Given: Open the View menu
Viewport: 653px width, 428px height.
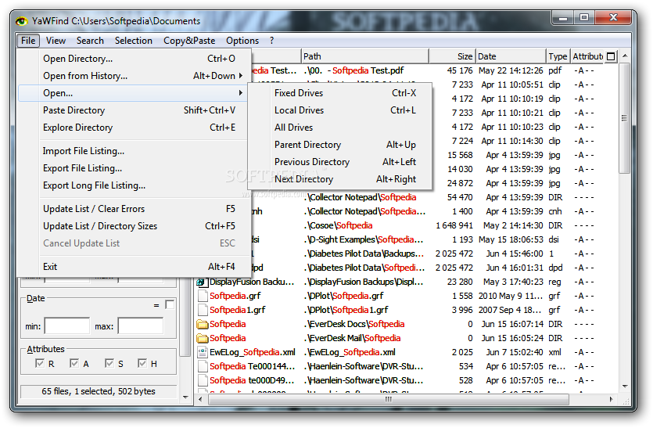Looking at the screenshot, I should click(x=56, y=41).
